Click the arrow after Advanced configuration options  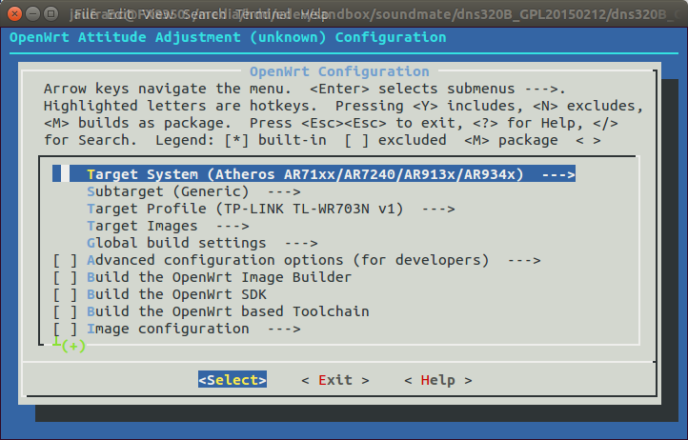click(524, 261)
